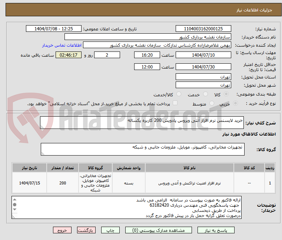Click the کد کالا column header

coord(249,168)
